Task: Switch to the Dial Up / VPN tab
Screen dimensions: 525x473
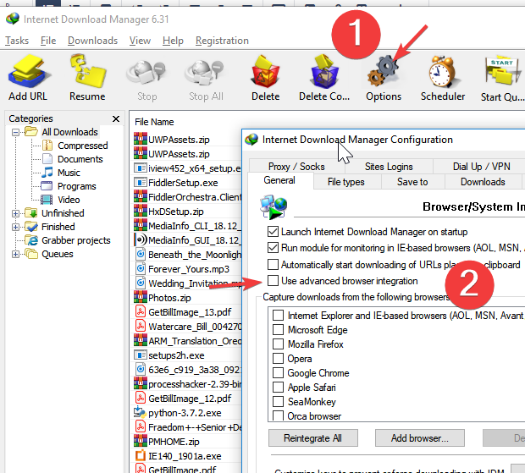Action: click(481, 166)
